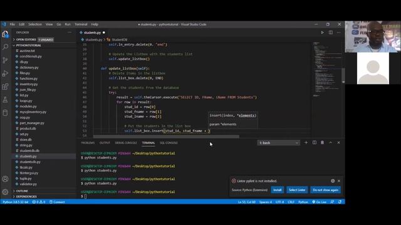Click the feedback icon in status bar

click(332, 202)
